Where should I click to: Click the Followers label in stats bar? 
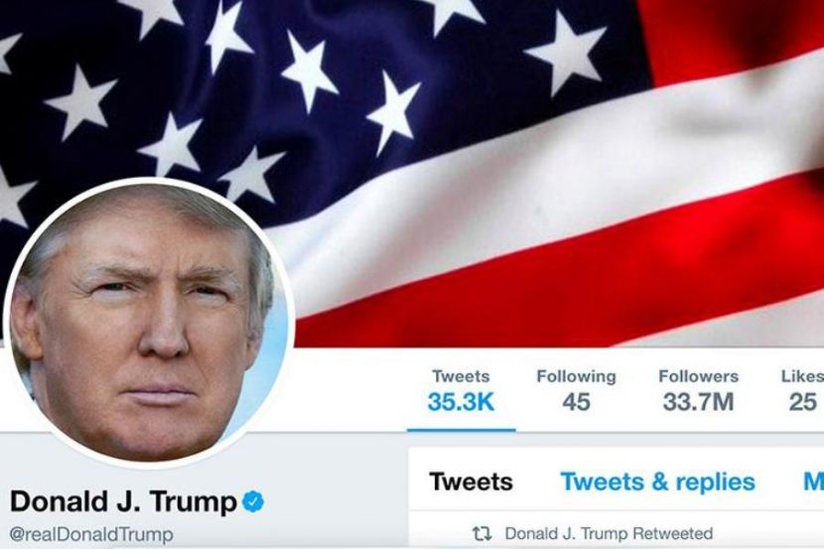click(698, 376)
